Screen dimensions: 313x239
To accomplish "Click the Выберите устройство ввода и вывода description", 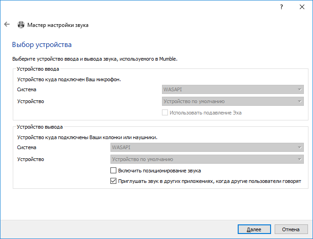I will 94,59.
